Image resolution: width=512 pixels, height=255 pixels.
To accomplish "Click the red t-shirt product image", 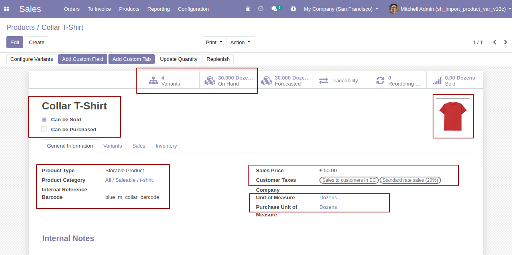I will (453, 116).
